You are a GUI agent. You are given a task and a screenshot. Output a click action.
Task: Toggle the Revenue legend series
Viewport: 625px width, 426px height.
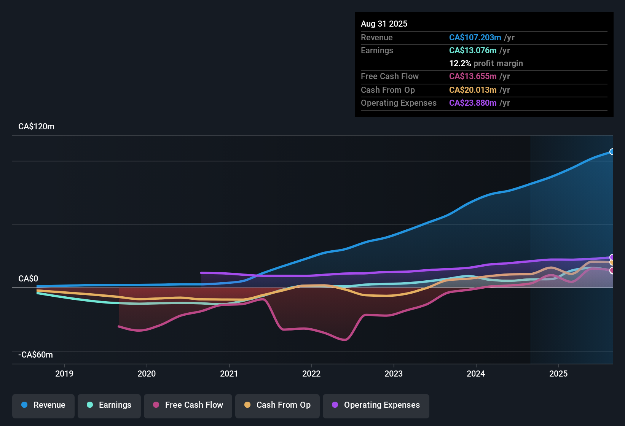coord(43,405)
